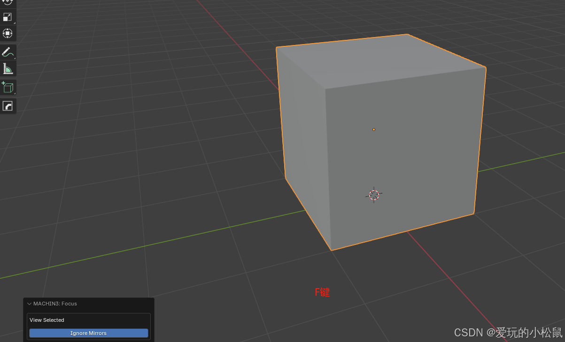The height and width of the screenshot is (342, 565).
Task: Toggle the Ignore Mirrors option
Action: (88, 333)
